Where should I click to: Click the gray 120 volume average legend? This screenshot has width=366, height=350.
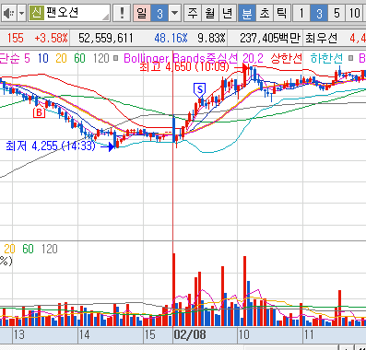[49, 249]
